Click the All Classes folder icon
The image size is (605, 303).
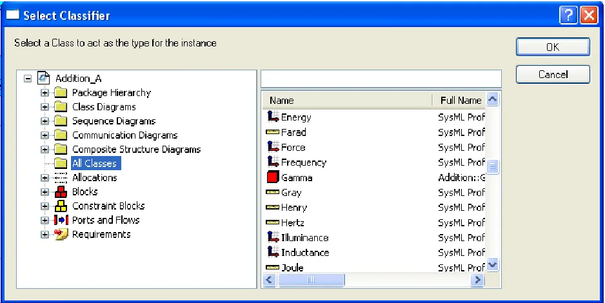[x=61, y=164]
